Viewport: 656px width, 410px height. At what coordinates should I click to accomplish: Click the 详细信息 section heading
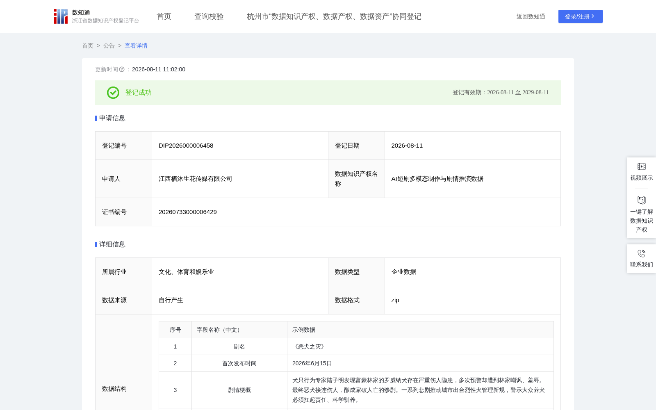[x=112, y=244]
